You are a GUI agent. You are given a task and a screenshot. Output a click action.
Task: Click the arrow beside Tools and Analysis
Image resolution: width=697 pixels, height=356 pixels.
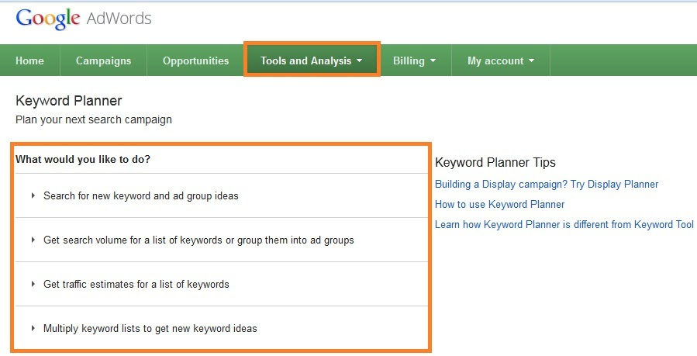coord(359,61)
